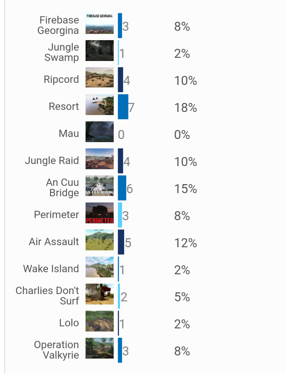Select the Jungle Swamp map image

pyautogui.click(x=99, y=51)
